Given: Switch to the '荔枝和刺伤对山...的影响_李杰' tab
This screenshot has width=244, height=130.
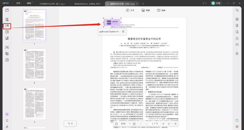Looking at the screenshot, I should [x=87, y=4].
